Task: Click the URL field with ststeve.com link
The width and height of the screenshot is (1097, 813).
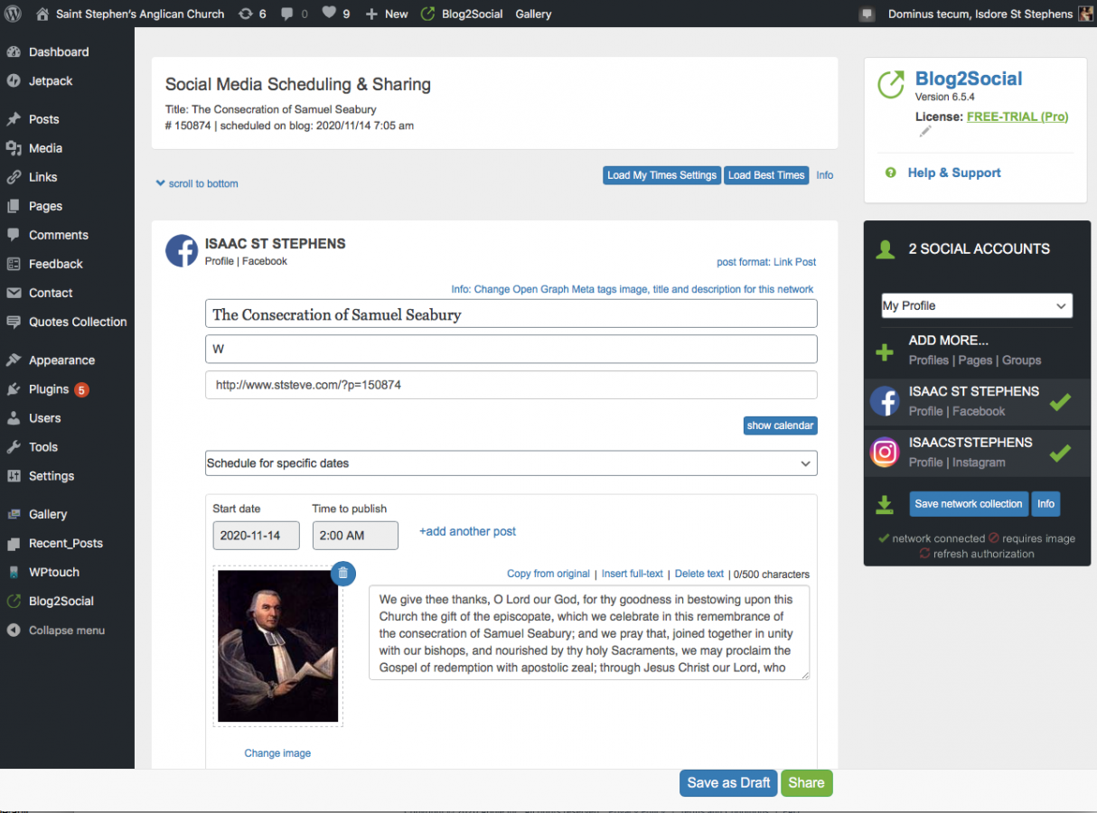Action: click(511, 385)
